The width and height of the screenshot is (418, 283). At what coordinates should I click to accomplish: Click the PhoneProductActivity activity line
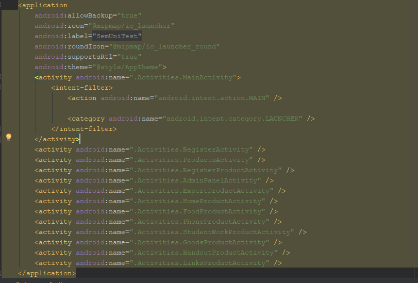pos(158,222)
